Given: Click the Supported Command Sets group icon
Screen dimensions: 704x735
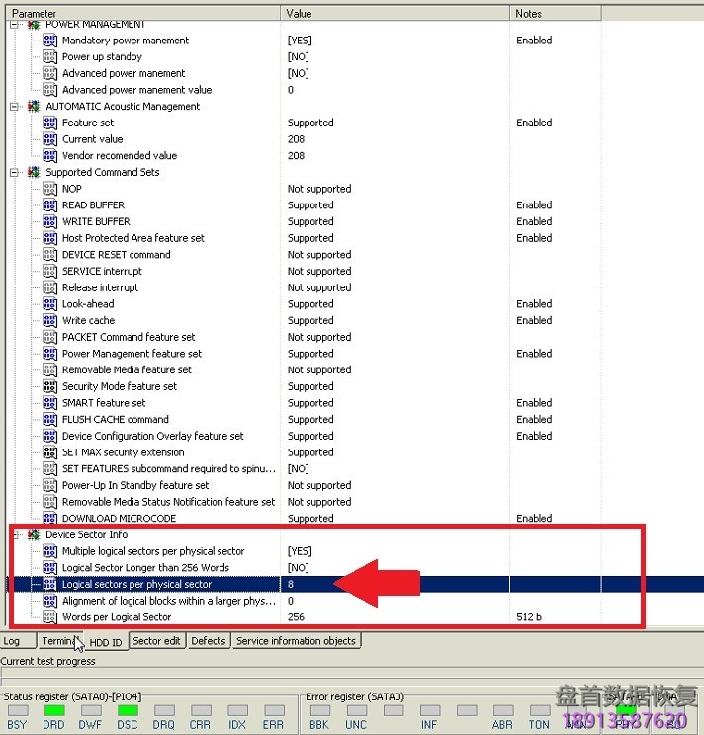Looking at the screenshot, I should point(34,172).
